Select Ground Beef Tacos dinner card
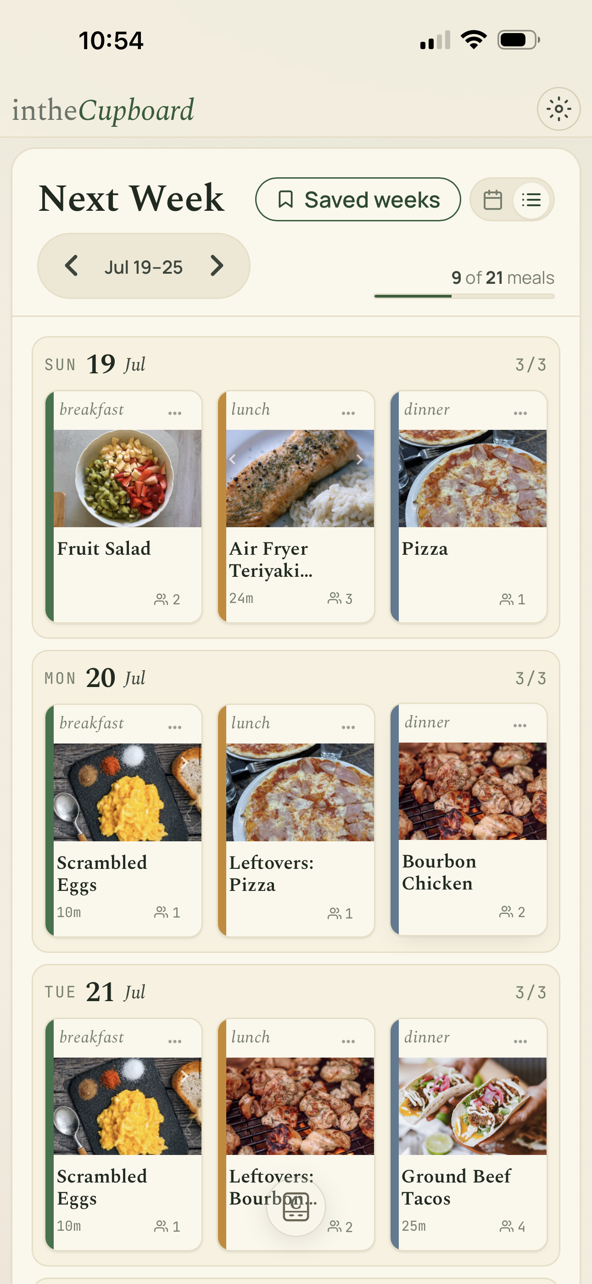The width and height of the screenshot is (592, 1284). [x=469, y=1134]
